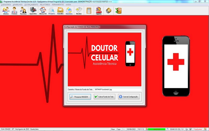
Task: Open the FERRAMENTAS menu
Action: [x=58, y=5]
